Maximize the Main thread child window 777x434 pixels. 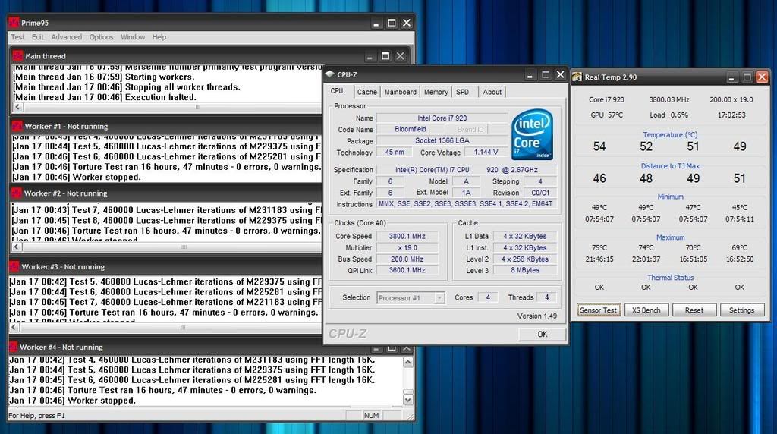click(x=385, y=56)
